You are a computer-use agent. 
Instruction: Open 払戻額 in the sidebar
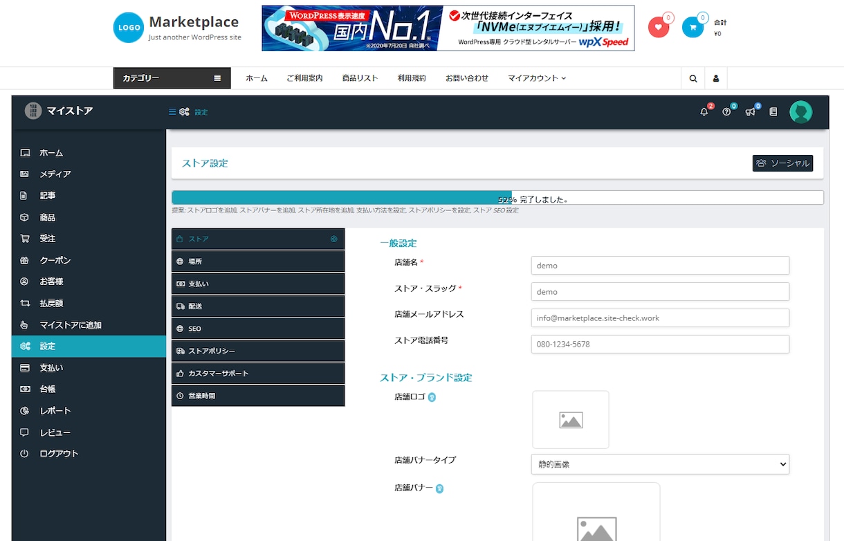[x=89, y=304]
